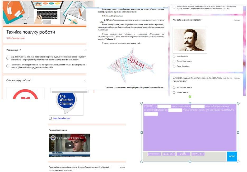Viewport: 247px width, 172px height.
Task: Click the channel logo on video thumbnail
Action: (x=53, y=138)
